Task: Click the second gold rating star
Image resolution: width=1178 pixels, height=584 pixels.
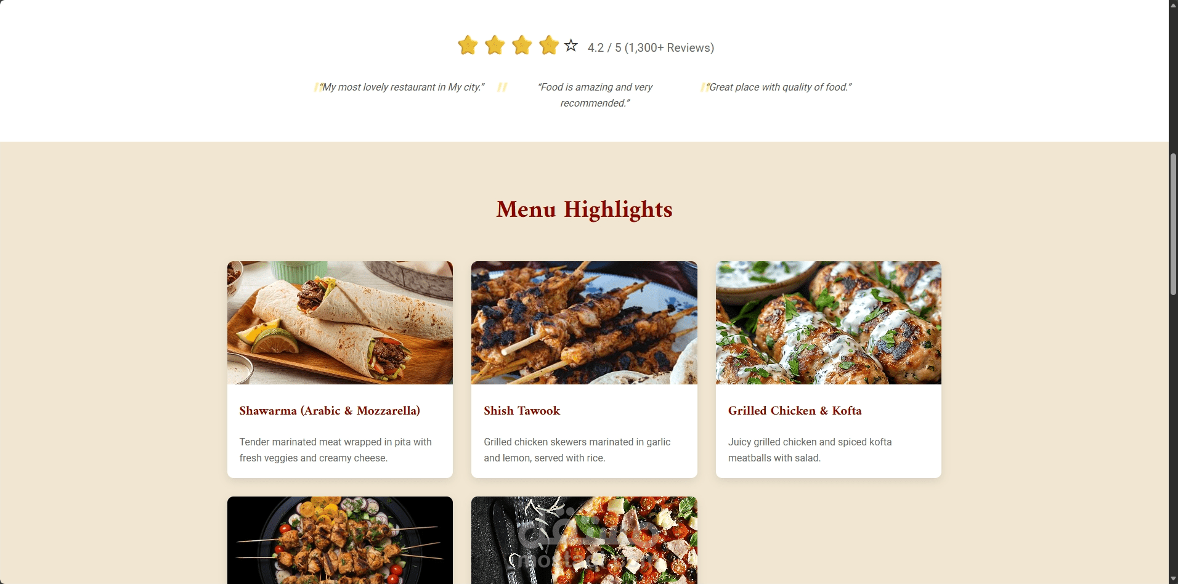Action: [x=495, y=45]
